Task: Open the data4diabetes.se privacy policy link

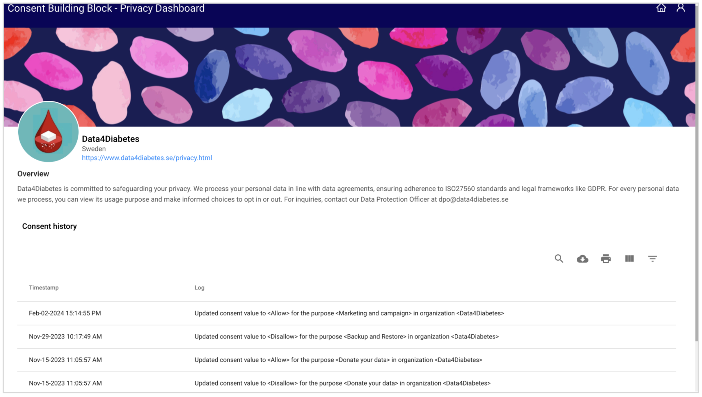Action: tap(147, 158)
